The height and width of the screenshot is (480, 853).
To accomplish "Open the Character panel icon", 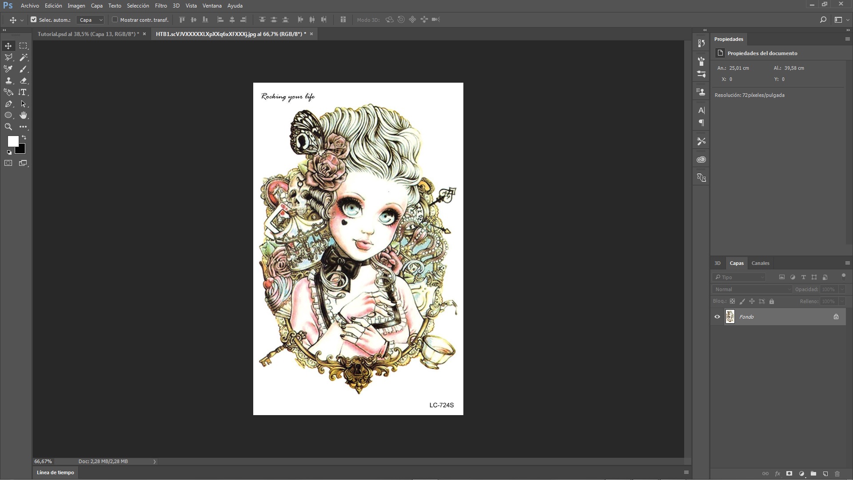I will coord(702,110).
